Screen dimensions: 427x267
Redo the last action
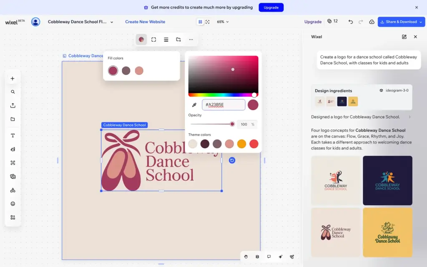(x=361, y=22)
